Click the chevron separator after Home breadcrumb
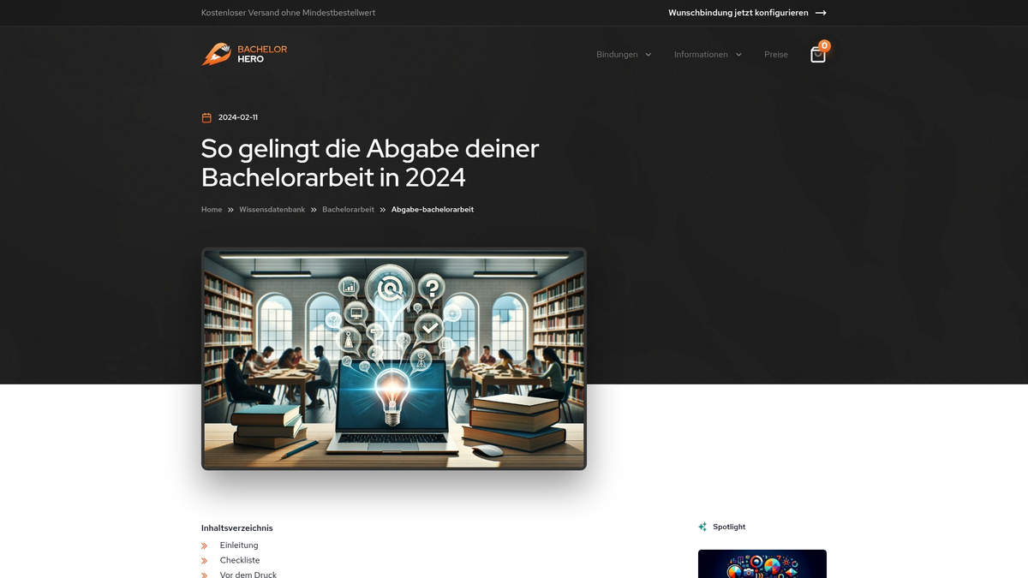The width and height of the screenshot is (1028, 578). 230,209
